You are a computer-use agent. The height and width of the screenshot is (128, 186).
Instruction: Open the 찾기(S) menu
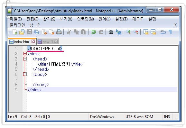tap(49, 19)
